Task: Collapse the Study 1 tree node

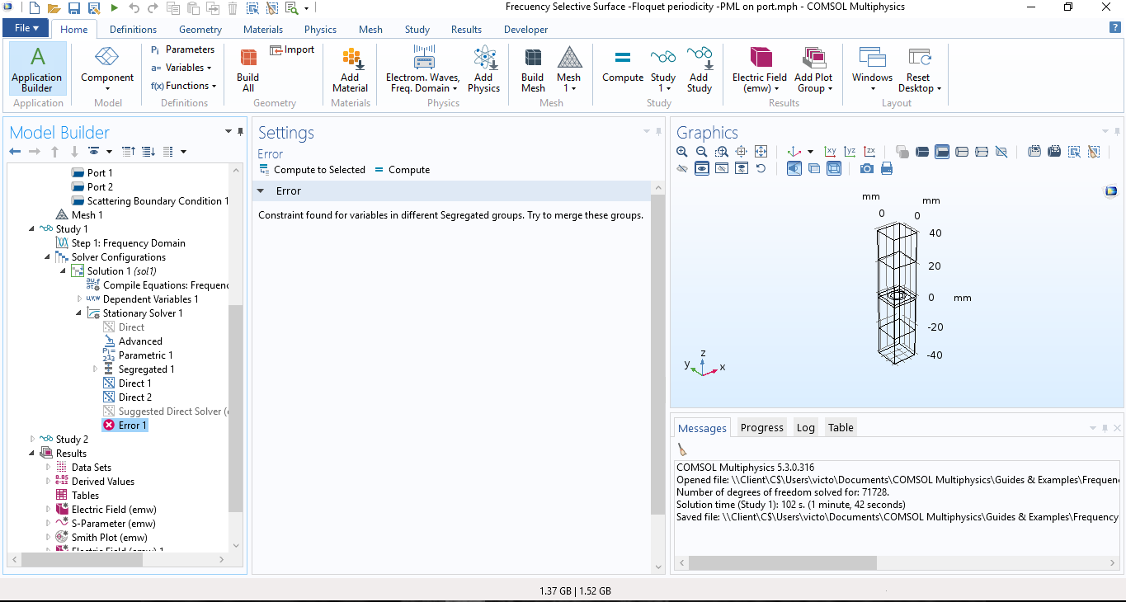Action: [32, 229]
